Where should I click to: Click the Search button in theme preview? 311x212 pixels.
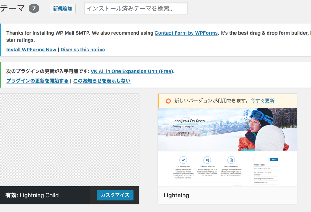click(x=274, y=159)
